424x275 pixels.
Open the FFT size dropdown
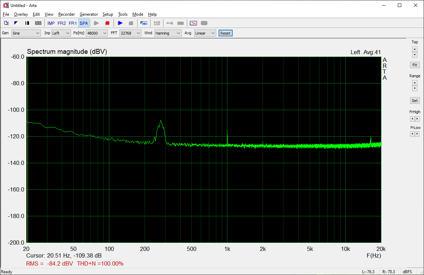click(130, 33)
